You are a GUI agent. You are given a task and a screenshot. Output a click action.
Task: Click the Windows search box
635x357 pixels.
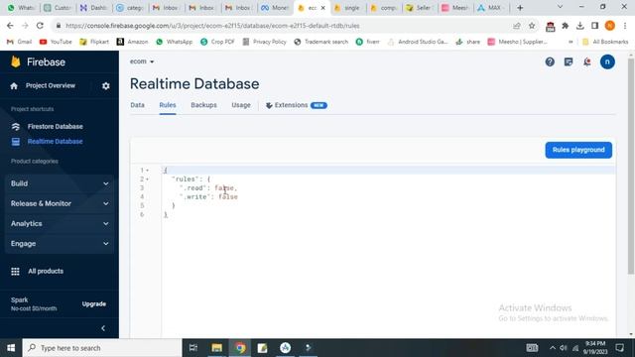pos(101,348)
